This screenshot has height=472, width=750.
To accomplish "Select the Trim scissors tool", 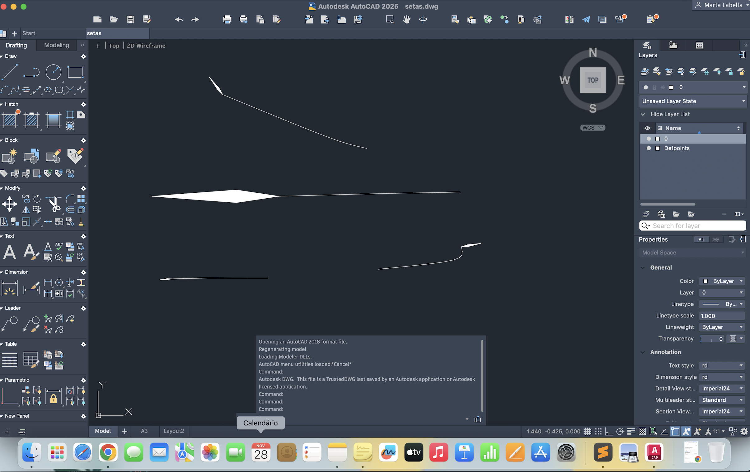I will (x=55, y=204).
